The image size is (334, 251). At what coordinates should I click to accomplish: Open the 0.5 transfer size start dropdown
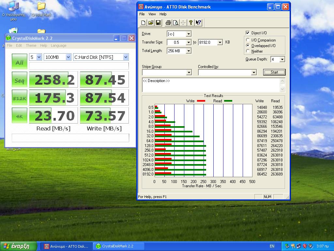pos(189,42)
